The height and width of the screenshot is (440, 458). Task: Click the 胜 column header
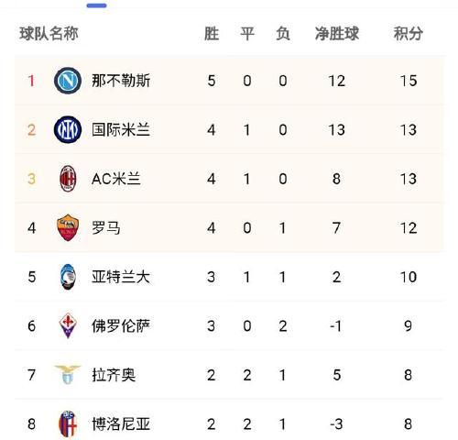212,34
